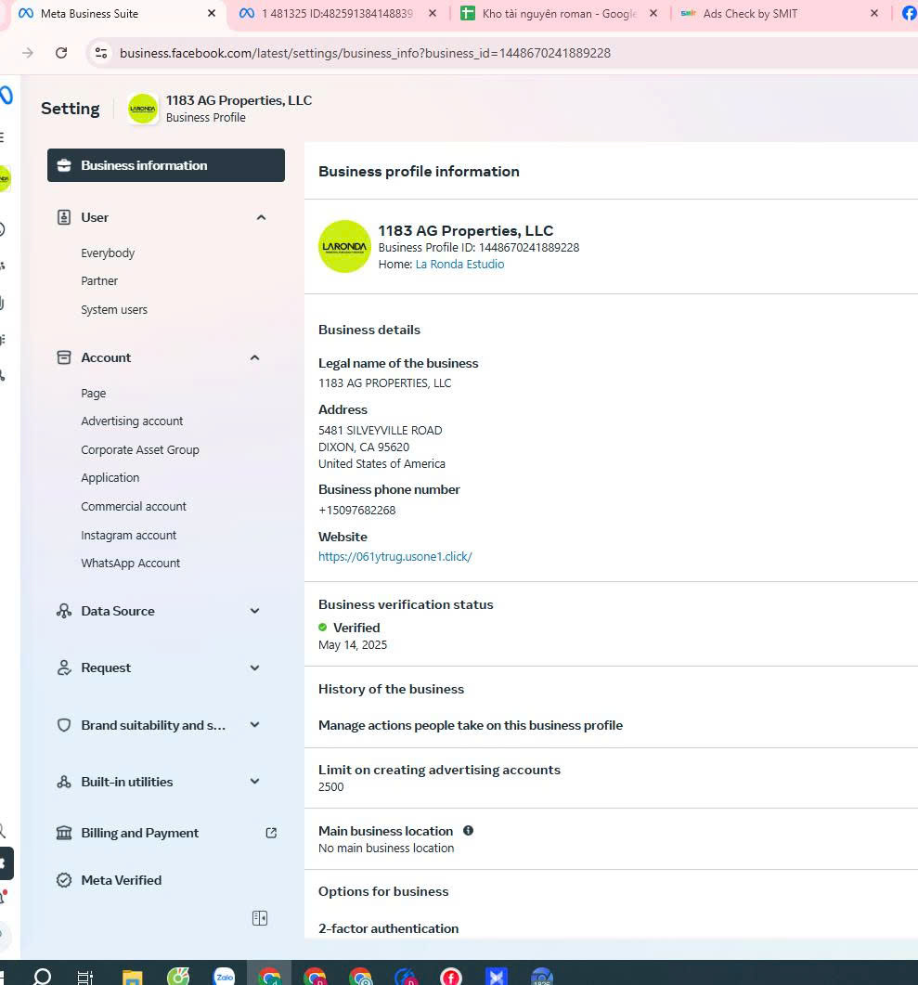
Task: Expand the Data Source section
Action: click(255, 611)
